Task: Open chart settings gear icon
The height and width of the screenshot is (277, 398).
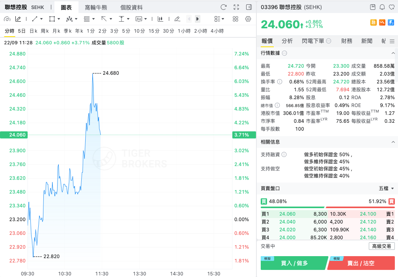Action: coord(248,19)
